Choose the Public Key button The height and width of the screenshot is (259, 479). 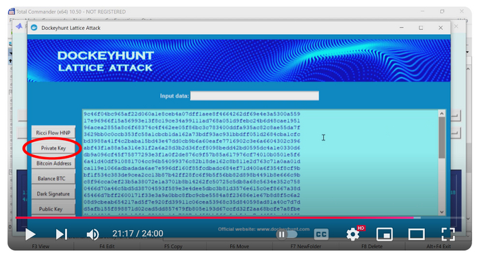[53, 209]
